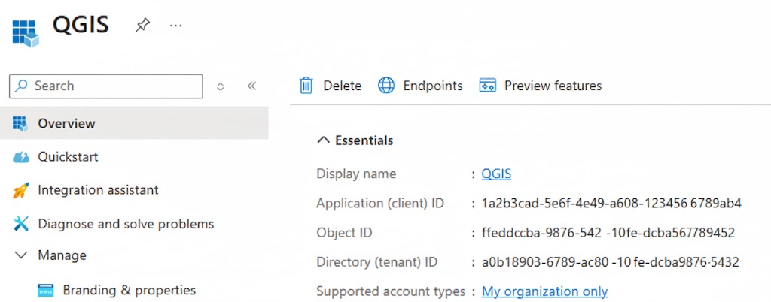The width and height of the screenshot is (771, 302).
Task: Click the Essentials heading text
Action: pyautogui.click(x=364, y=140)
